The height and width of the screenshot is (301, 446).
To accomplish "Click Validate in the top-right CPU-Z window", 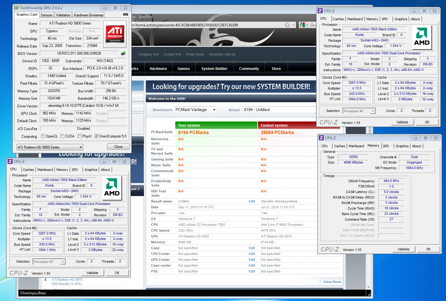I will (402, 122).
